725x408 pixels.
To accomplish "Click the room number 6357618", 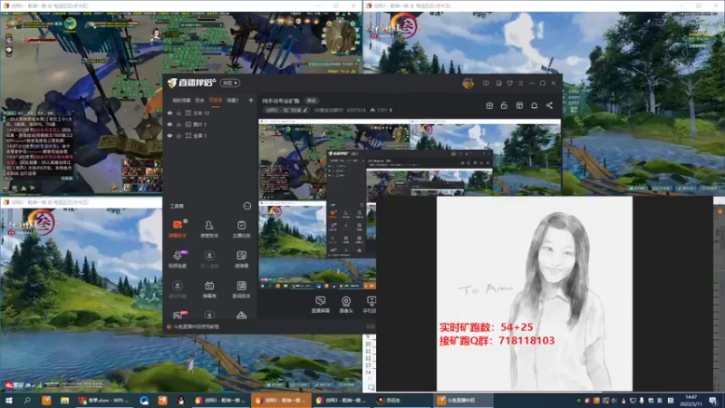I will click(356, 110).
